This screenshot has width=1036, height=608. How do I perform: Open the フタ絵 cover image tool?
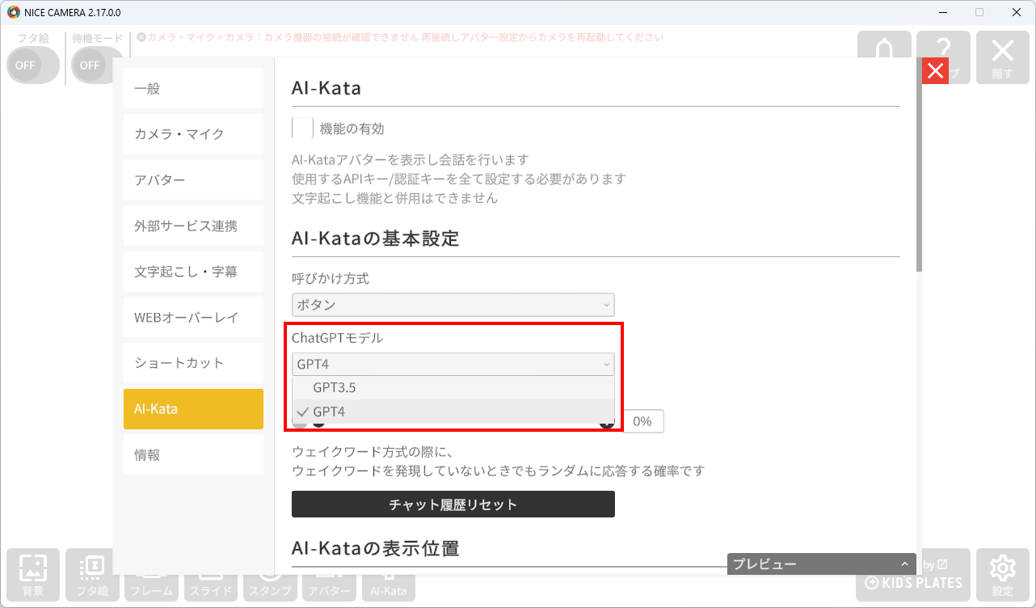[92, 575]
